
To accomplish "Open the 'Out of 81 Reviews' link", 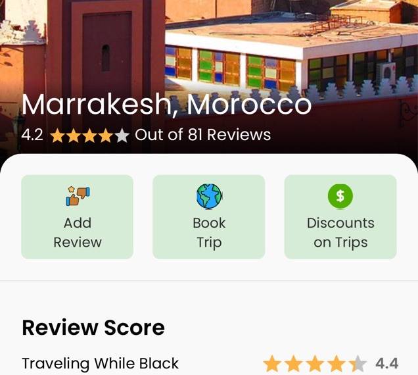I will point(203,134).
